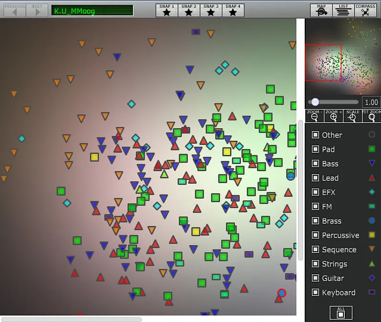Recall SNAP 3 snapshot
The width and height of the screenshot is (381, 322).
[211, 10]
